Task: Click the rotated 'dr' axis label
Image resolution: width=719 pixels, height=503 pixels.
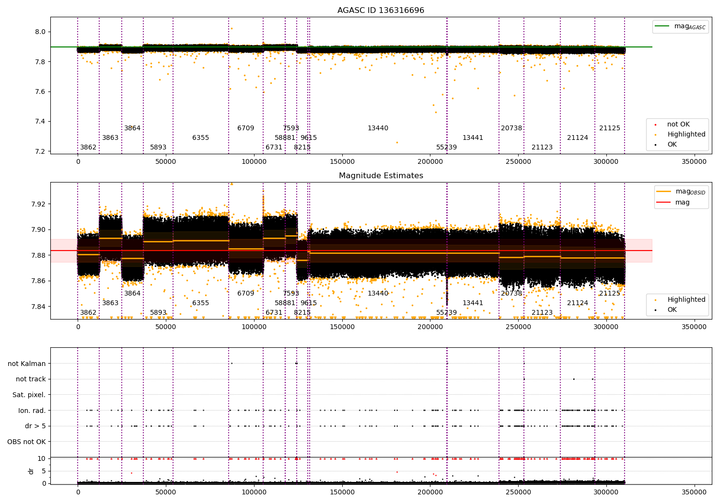Action: point(31,471)
